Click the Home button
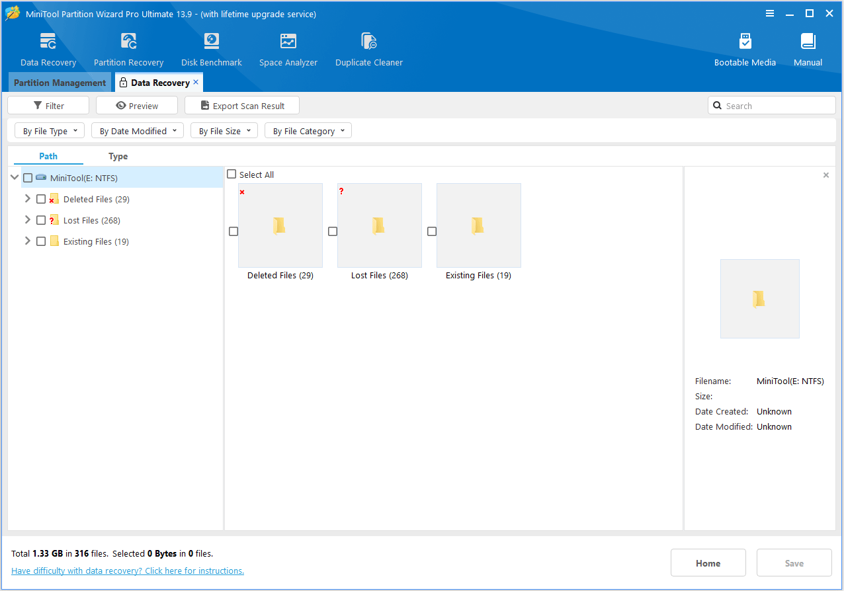This screenshot has width=844, height=591. pyautogui.click(x=708, y=563)
